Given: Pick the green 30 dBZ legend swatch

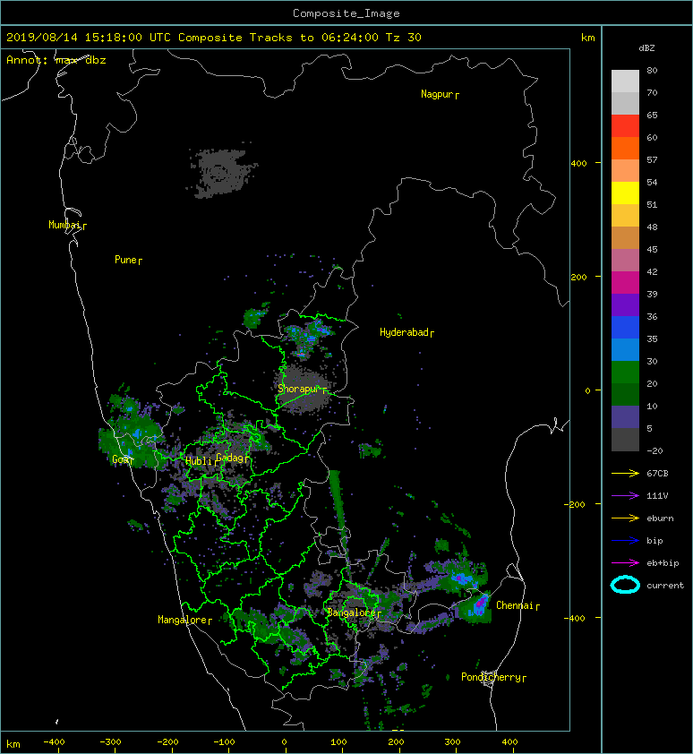Looking at the screenshot, I should [625, 373].
